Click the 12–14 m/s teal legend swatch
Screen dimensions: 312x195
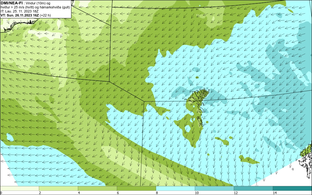pyautogui.click(x=253, y=188)
